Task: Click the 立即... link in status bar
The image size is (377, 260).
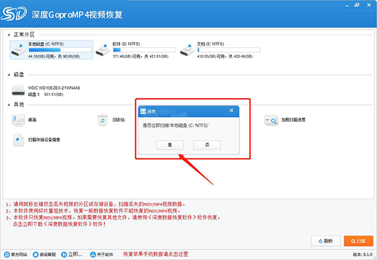Action: tap(72, 254)
